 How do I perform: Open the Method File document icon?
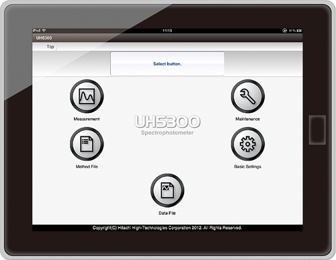[87, 144]
